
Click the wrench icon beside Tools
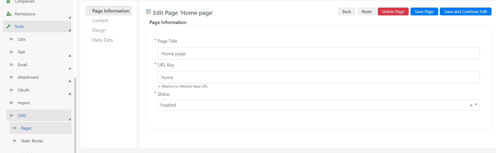(9, 26)
